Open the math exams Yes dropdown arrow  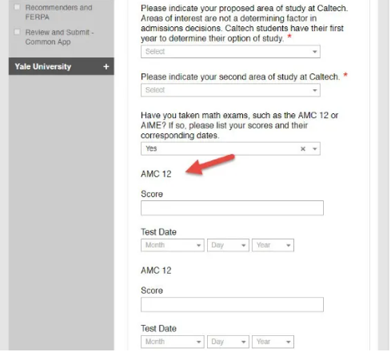pyautogui.click(x=315, y=148)
